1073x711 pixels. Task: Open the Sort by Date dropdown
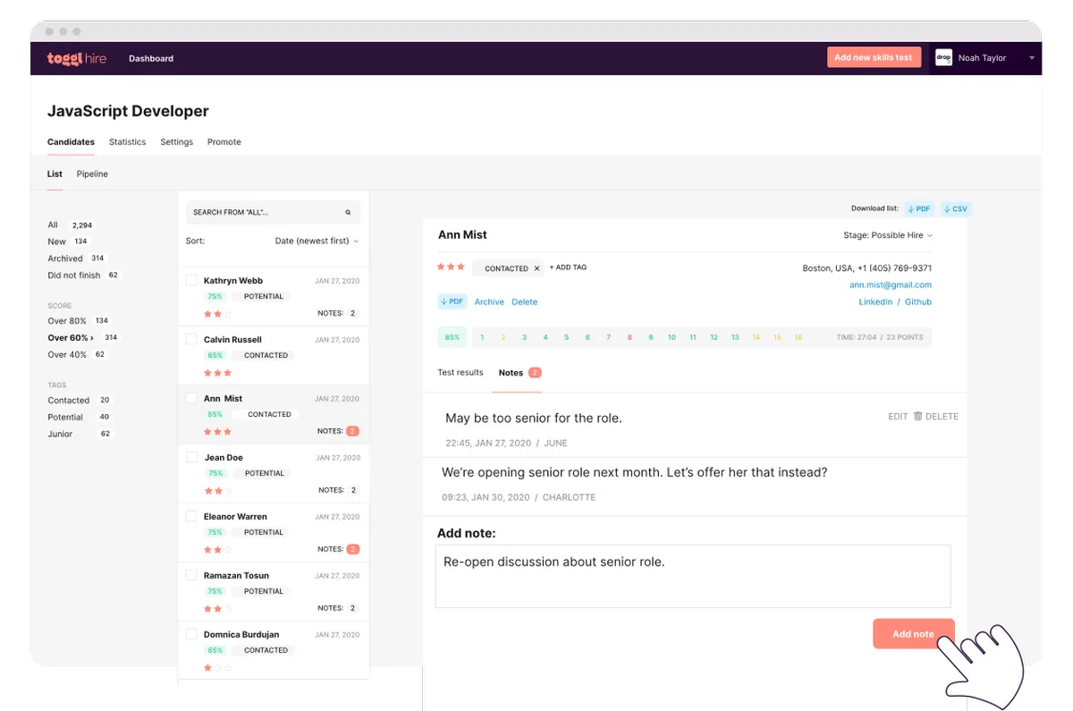pos(317,241)
